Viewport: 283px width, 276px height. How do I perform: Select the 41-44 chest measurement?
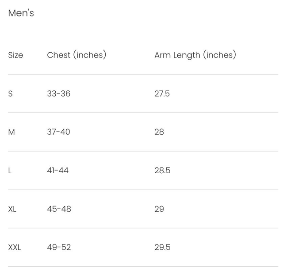[57, 171]
